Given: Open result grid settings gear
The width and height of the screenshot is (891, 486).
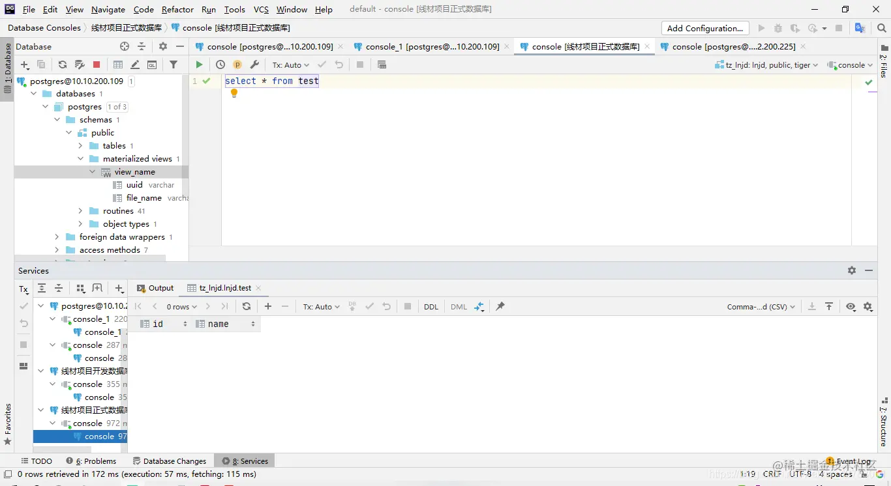Looking at the screenshot, I should pos(868,306).
